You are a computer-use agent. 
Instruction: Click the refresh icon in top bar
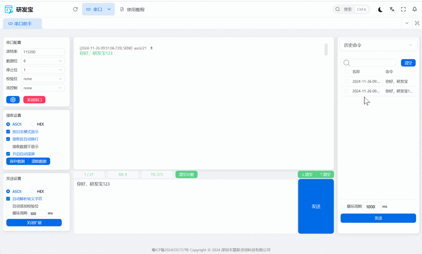[x=75, y=9]
